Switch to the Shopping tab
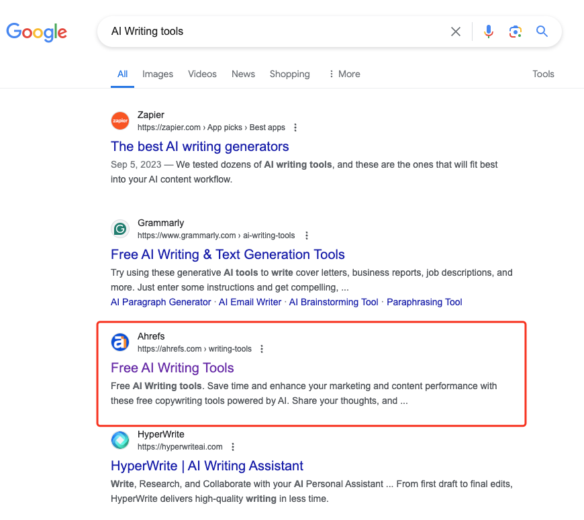The width and height of the screenshot is (584, 520). coord(290,74)
